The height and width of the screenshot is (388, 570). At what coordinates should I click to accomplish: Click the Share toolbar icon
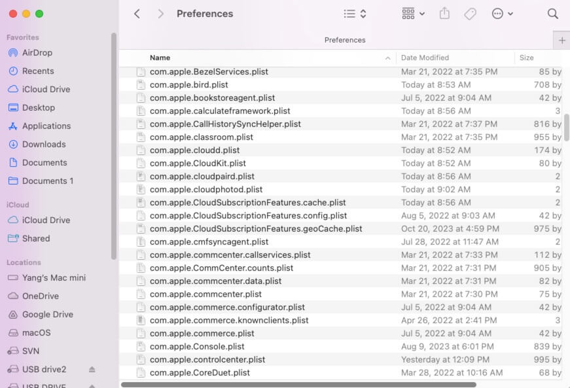click(444, 14)
